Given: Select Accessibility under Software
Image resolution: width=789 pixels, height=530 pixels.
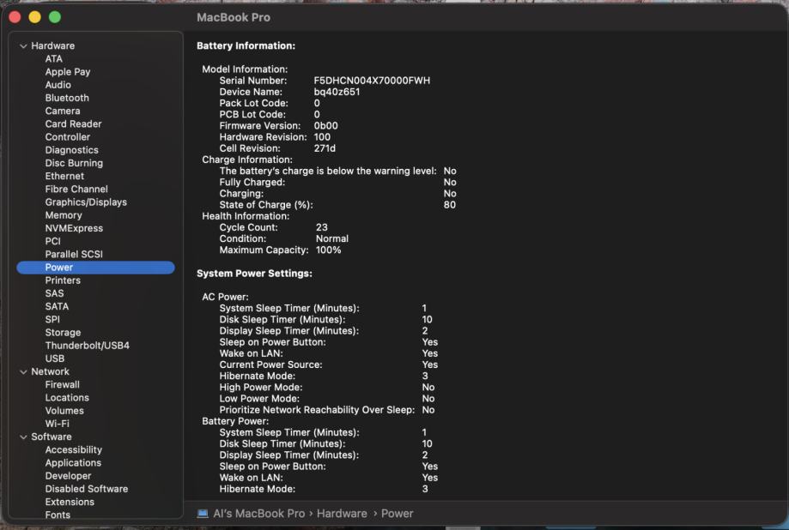Looking at the screenshot, I should click(74, 450).
